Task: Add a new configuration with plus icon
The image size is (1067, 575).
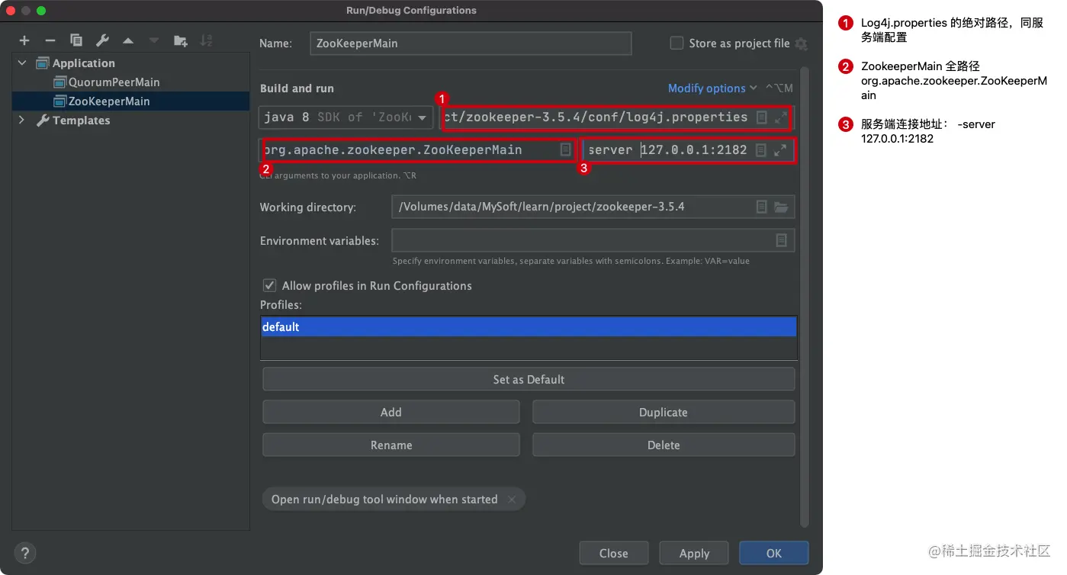Action: point(24,40)
